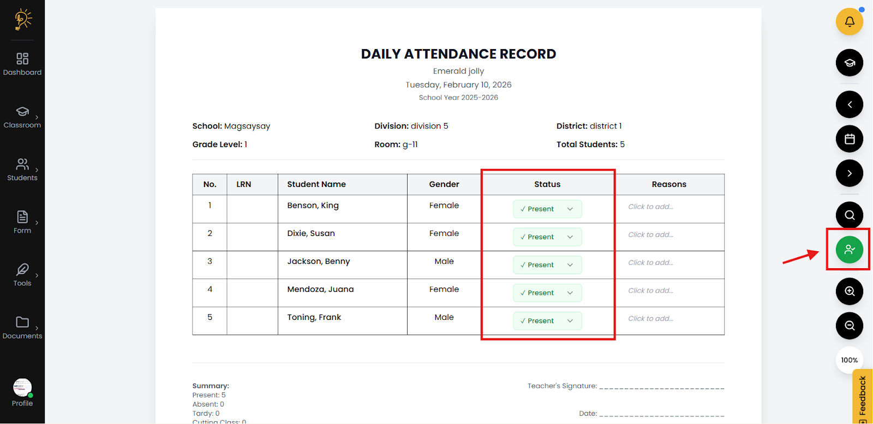Open status dropdown for Jackson, Benny
Image resolution: width=873 pixels, height=424 pixels.
click(547, 265)
